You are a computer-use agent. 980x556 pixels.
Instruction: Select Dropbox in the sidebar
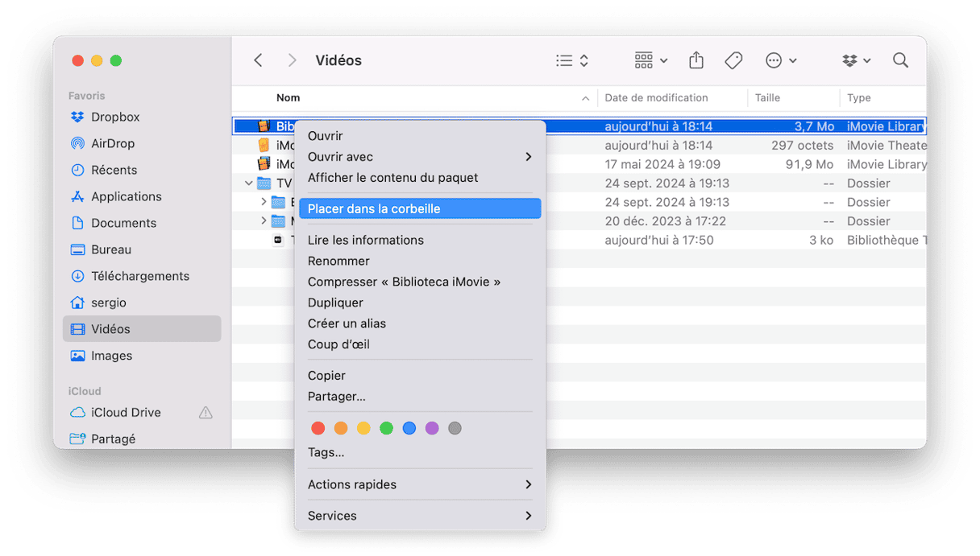pyautogui.click(x=142, y=117)
